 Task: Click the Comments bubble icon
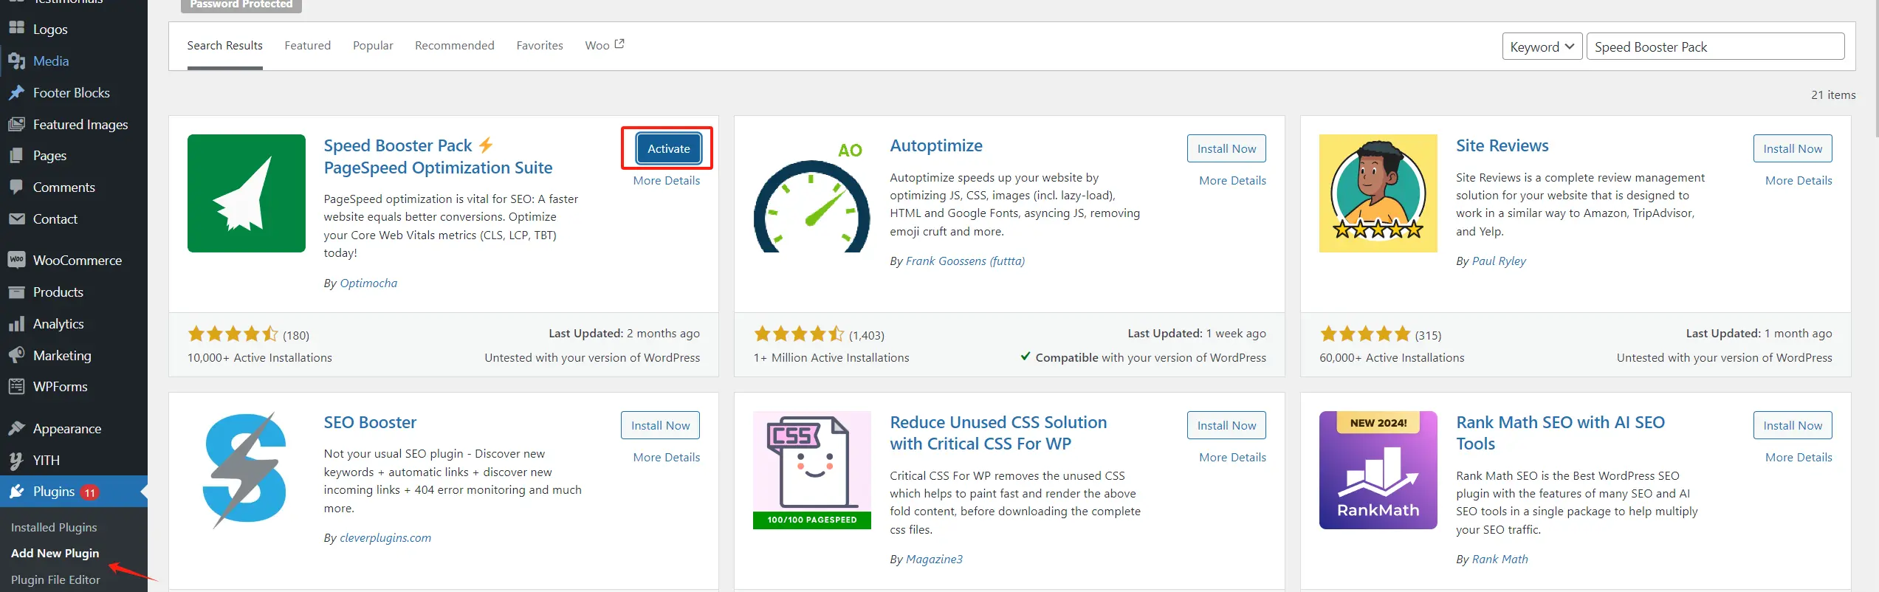point(16,187)
